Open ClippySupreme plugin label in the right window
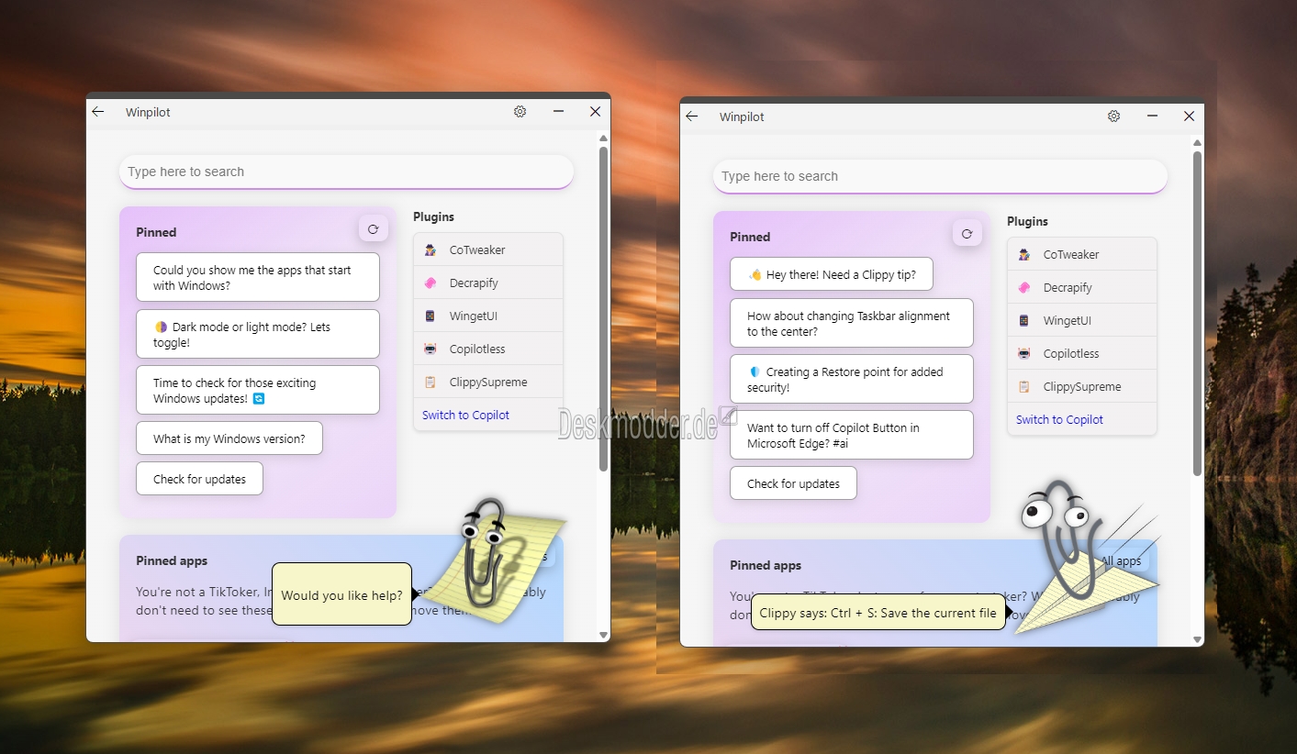1297x754 pixels. pos(1082,387)
